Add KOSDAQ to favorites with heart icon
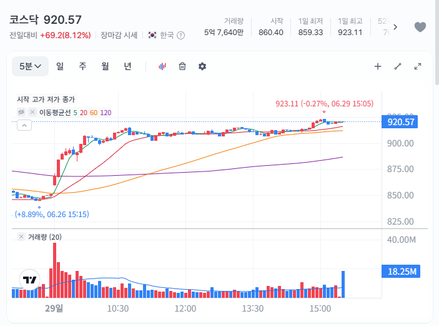The image size is (439, 326). [x=420, y=27]
